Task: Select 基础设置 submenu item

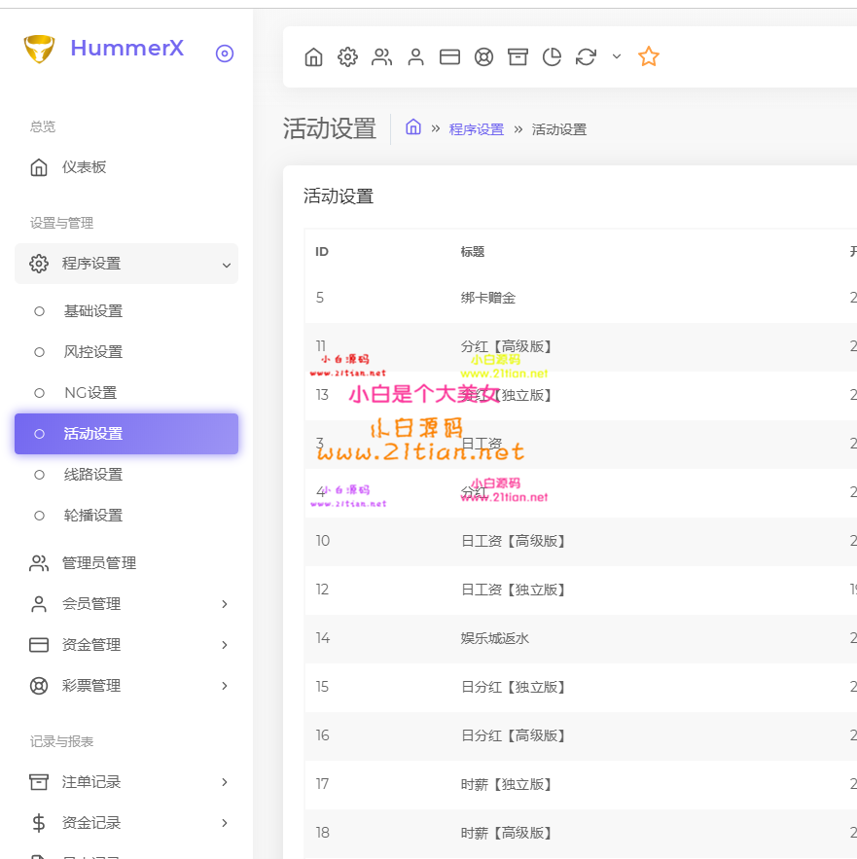Action: point(93,311)
